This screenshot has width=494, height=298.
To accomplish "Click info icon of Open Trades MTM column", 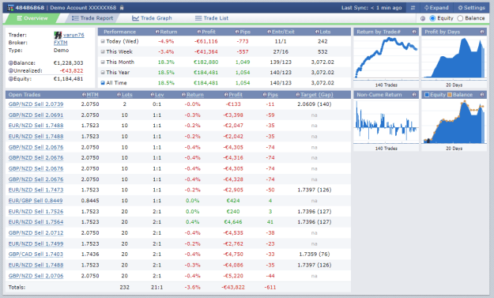I will 84,95.
